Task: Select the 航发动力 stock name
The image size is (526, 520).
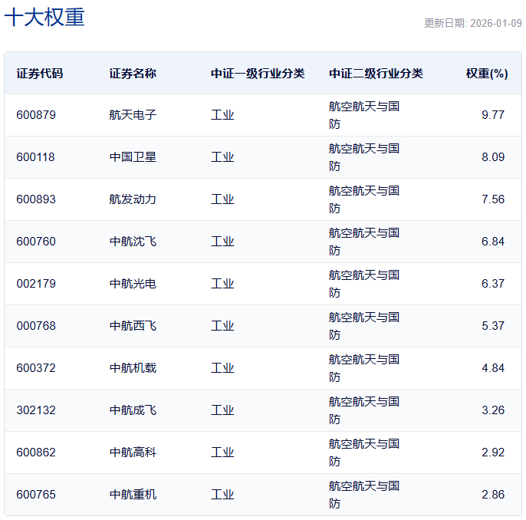Action: pyautogui.click(x=133, y=199)
